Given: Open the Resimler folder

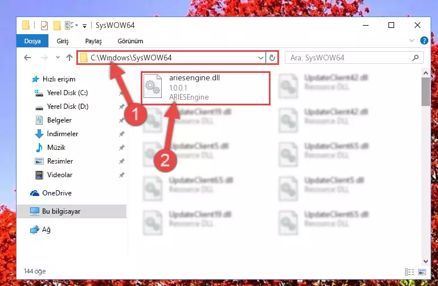Looking at the screenshot, I should tap(60, 161).
